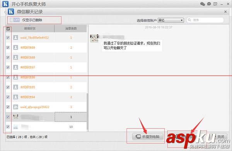Click the message count 1 in the highlighted row
The image size is (232, 151).
coord(71,117)
